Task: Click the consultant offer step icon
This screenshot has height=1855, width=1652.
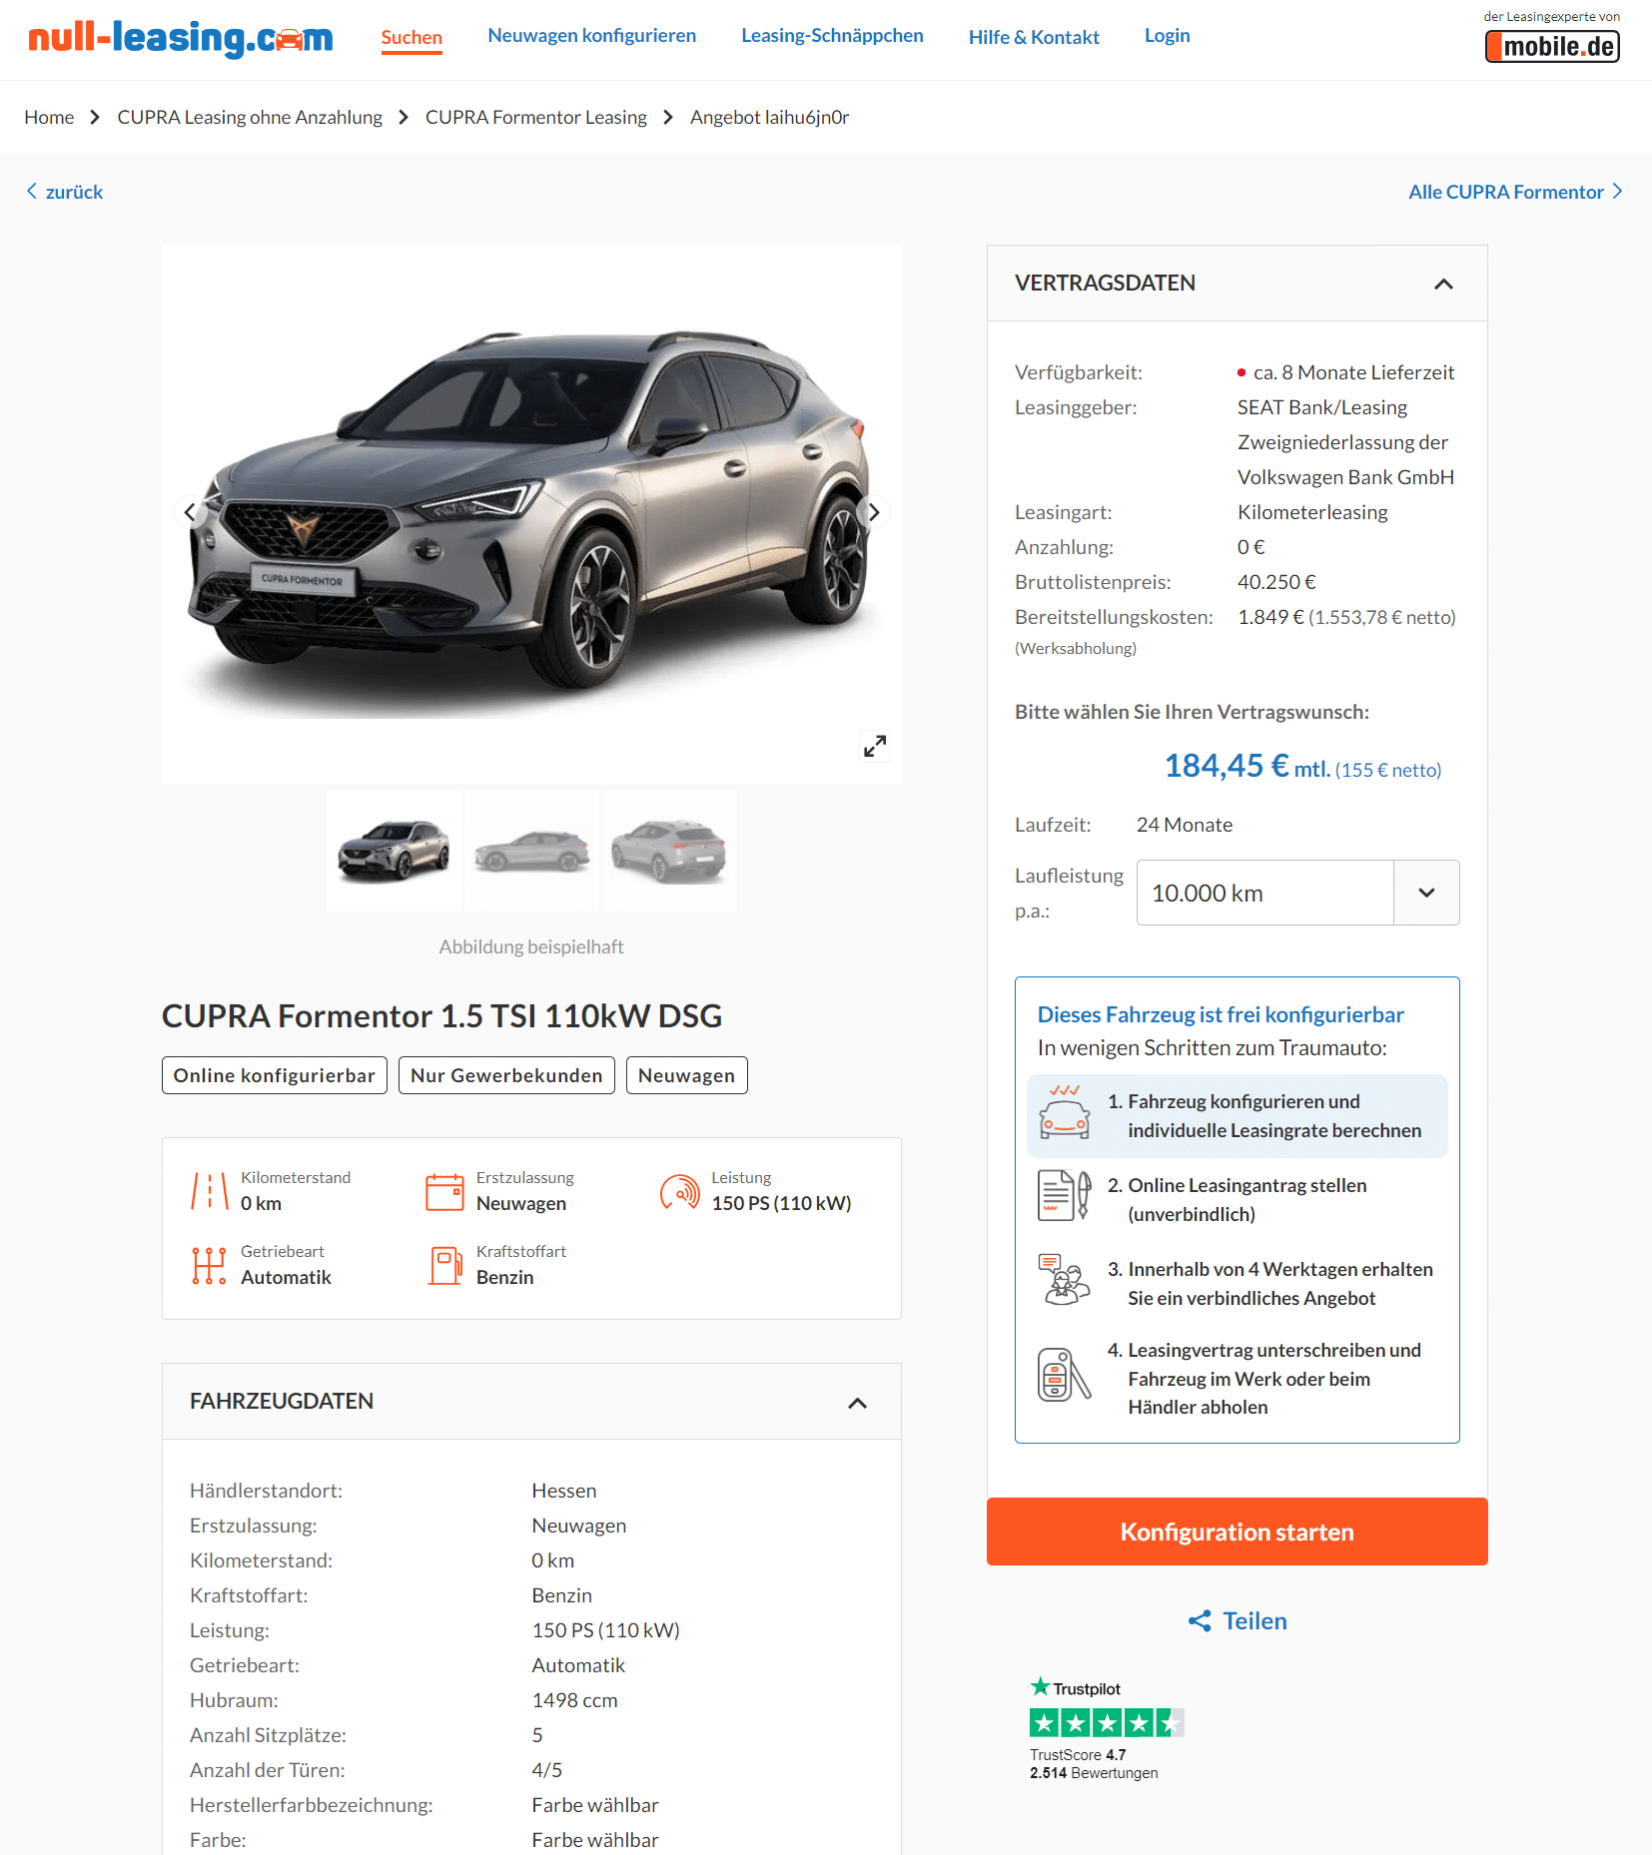Action: pyautogui.click(x=1064, y=1280)
